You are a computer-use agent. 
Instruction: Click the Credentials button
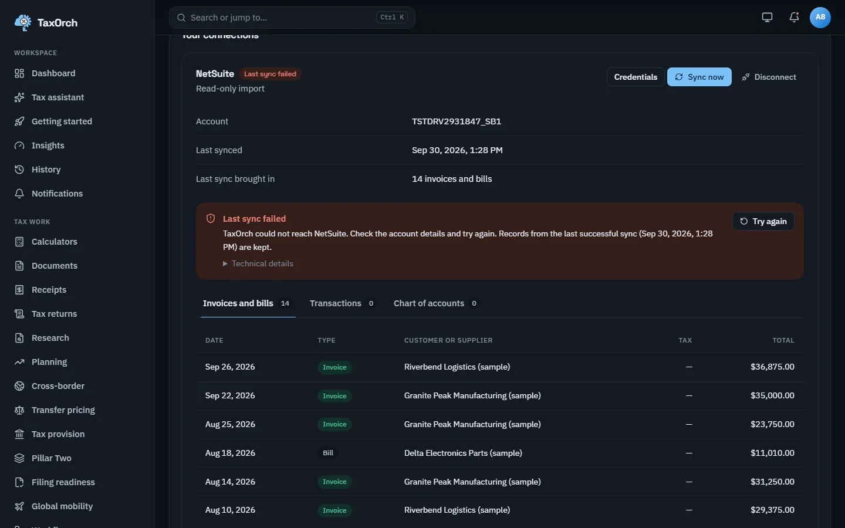click(636, 77)
